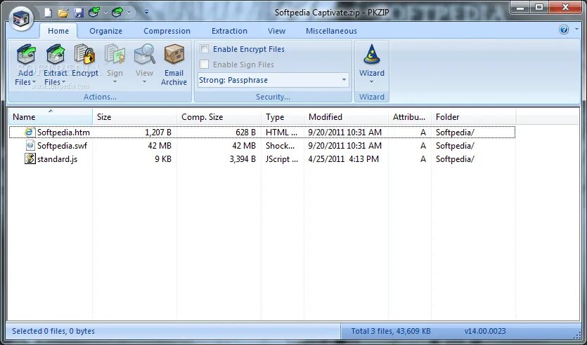The height and width of the screenshot is (345, 587).
Task: Sort by the Comp. Size column header
Action: (x=219, y=117)
